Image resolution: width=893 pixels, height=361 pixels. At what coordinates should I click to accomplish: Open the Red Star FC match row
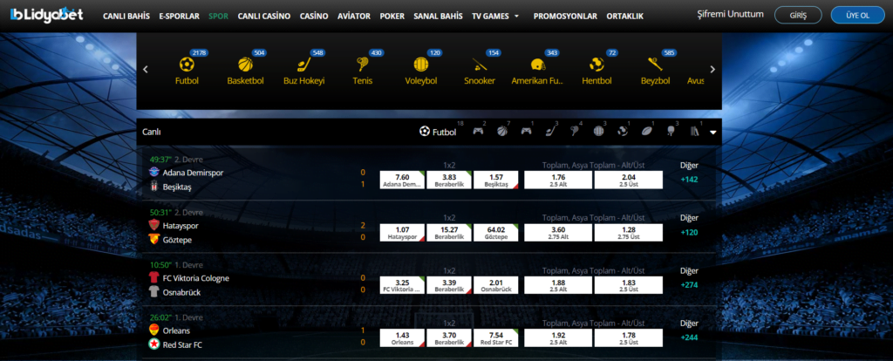coord(182,345)
